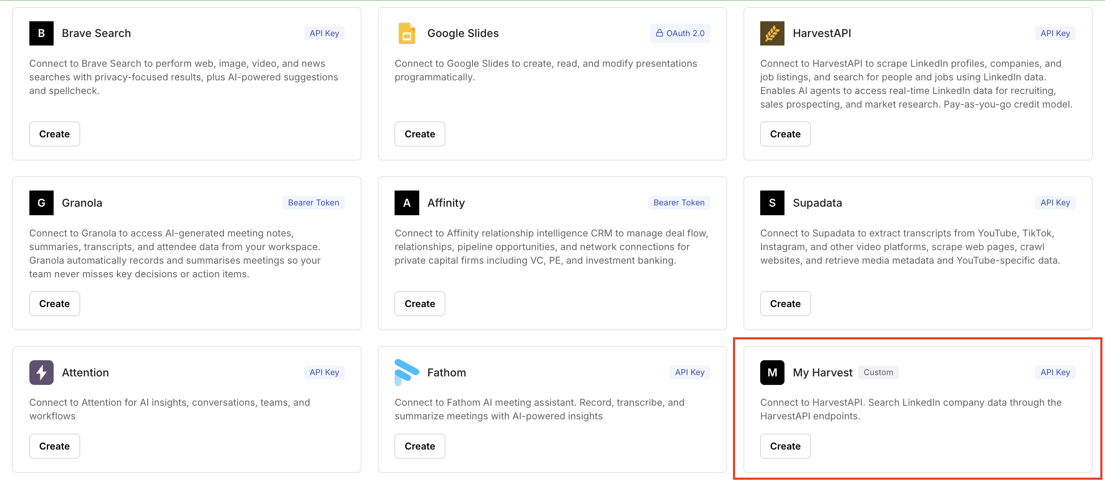
Task: Click the Attention lightning bolt icon
Action: tap(41, 373)
